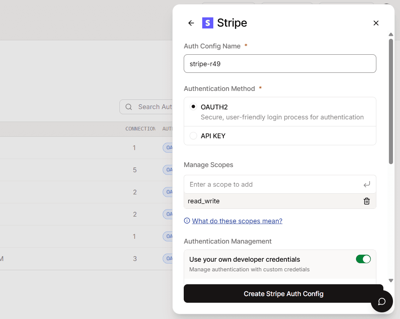Disable use your own developer credentials

pyautogui.click(x=363, y=259)
